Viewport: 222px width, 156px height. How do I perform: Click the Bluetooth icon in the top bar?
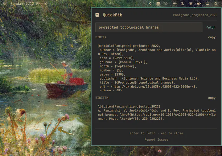click(183, 4)
